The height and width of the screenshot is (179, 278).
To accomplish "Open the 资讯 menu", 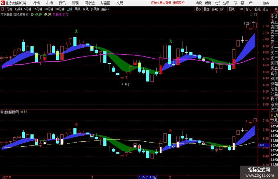I will point(62,3).
